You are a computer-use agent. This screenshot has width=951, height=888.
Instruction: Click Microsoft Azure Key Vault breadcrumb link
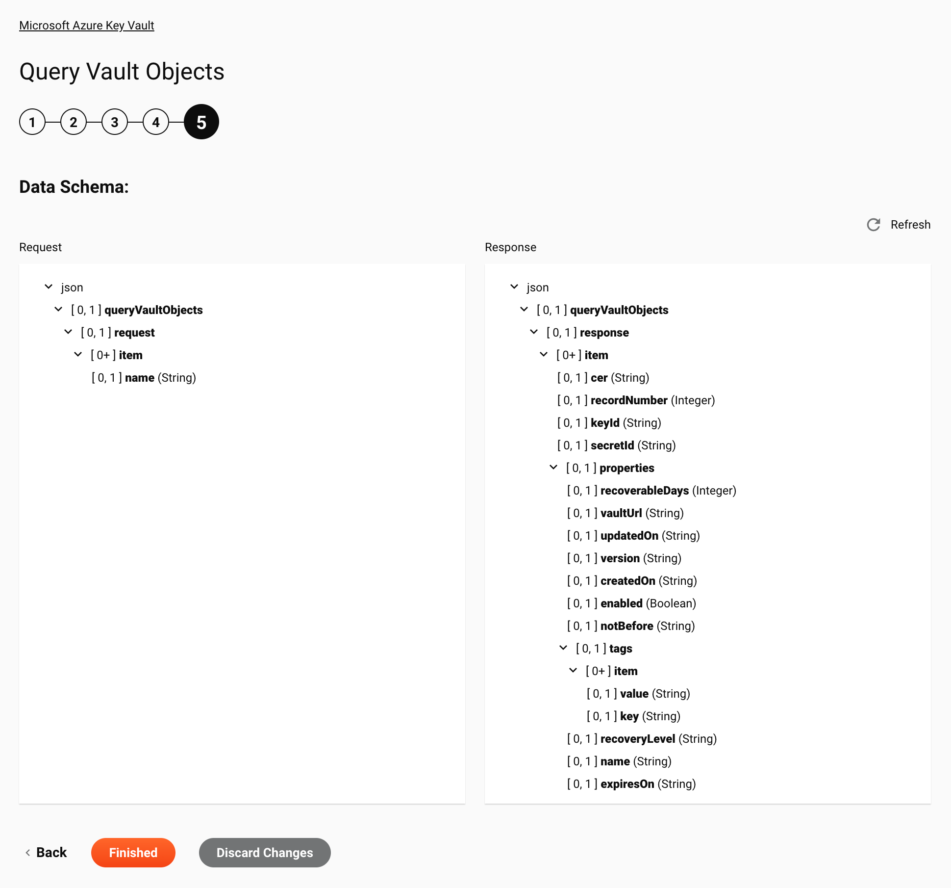pos(87,25)
